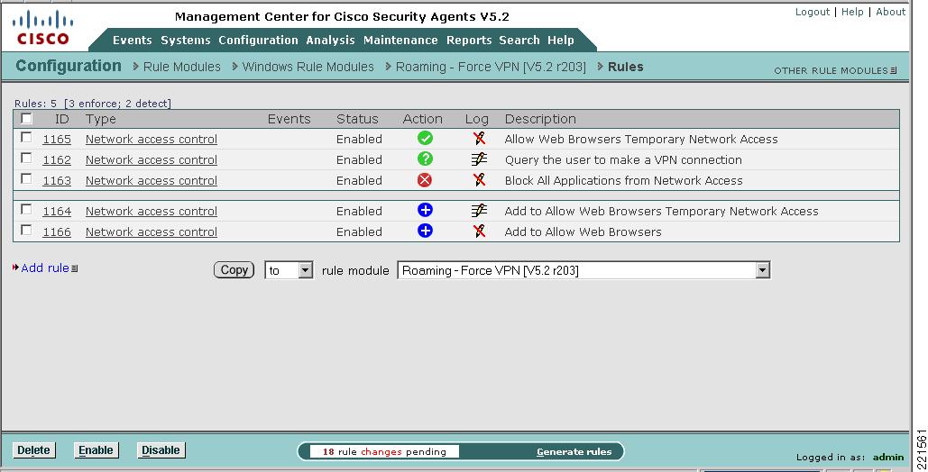
Task: Click blue add action icon for rule 1166
Action: pyautogui.click(x=425, y=231)
